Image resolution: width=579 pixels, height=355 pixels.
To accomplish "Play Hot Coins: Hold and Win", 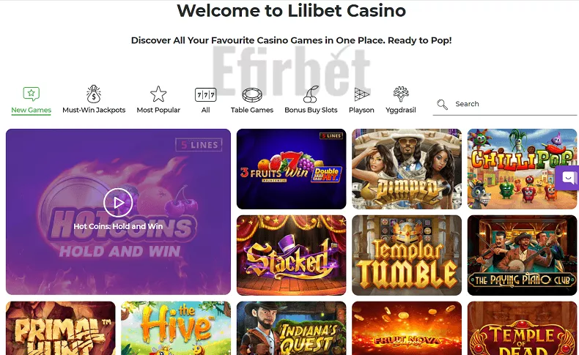I will tap(118, 212).
